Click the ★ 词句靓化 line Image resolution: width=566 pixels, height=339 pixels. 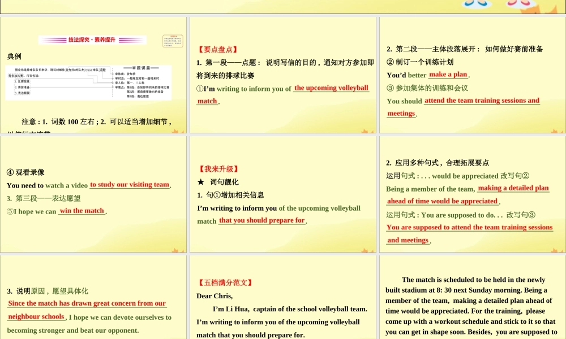pos(218,182)
